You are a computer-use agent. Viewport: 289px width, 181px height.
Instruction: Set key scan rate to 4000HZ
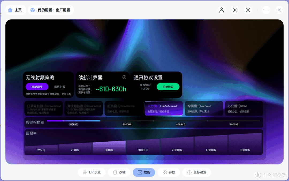[x=180, y=125]
